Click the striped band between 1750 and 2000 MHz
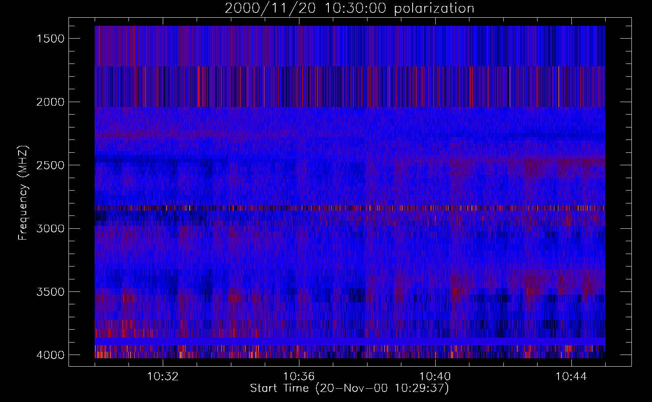This screenshot has width=652, height=402. point(350,87)
